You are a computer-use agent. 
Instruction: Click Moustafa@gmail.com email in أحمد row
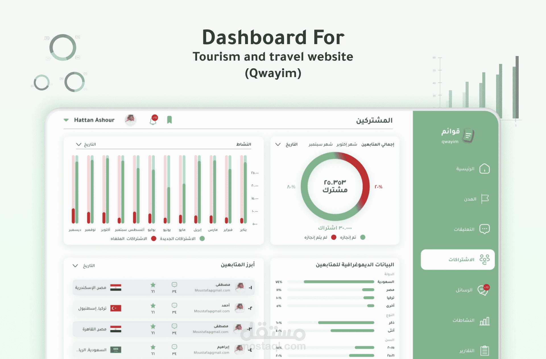click(x=212, y=311)
